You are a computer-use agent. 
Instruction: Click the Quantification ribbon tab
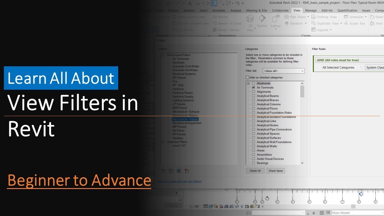(347, 10)
